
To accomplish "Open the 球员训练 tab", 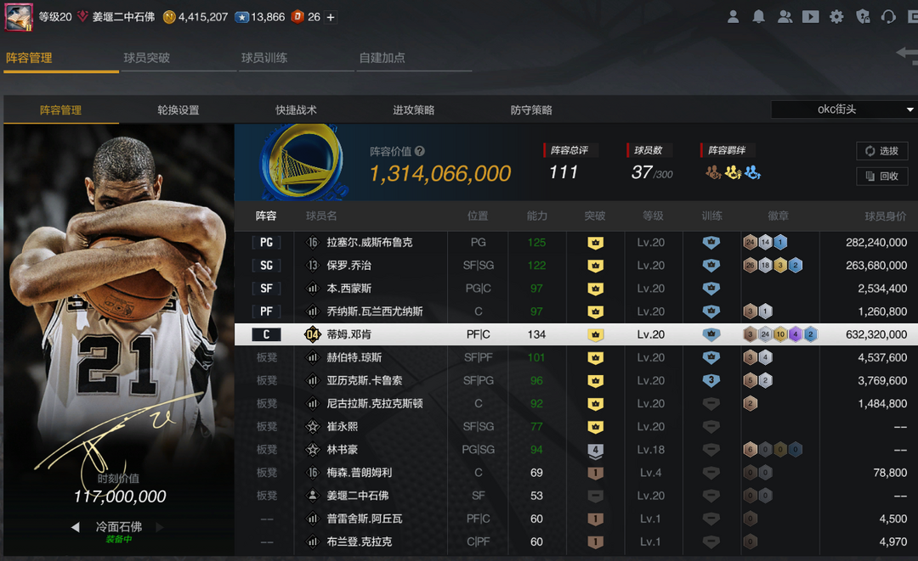I will 263,58.
